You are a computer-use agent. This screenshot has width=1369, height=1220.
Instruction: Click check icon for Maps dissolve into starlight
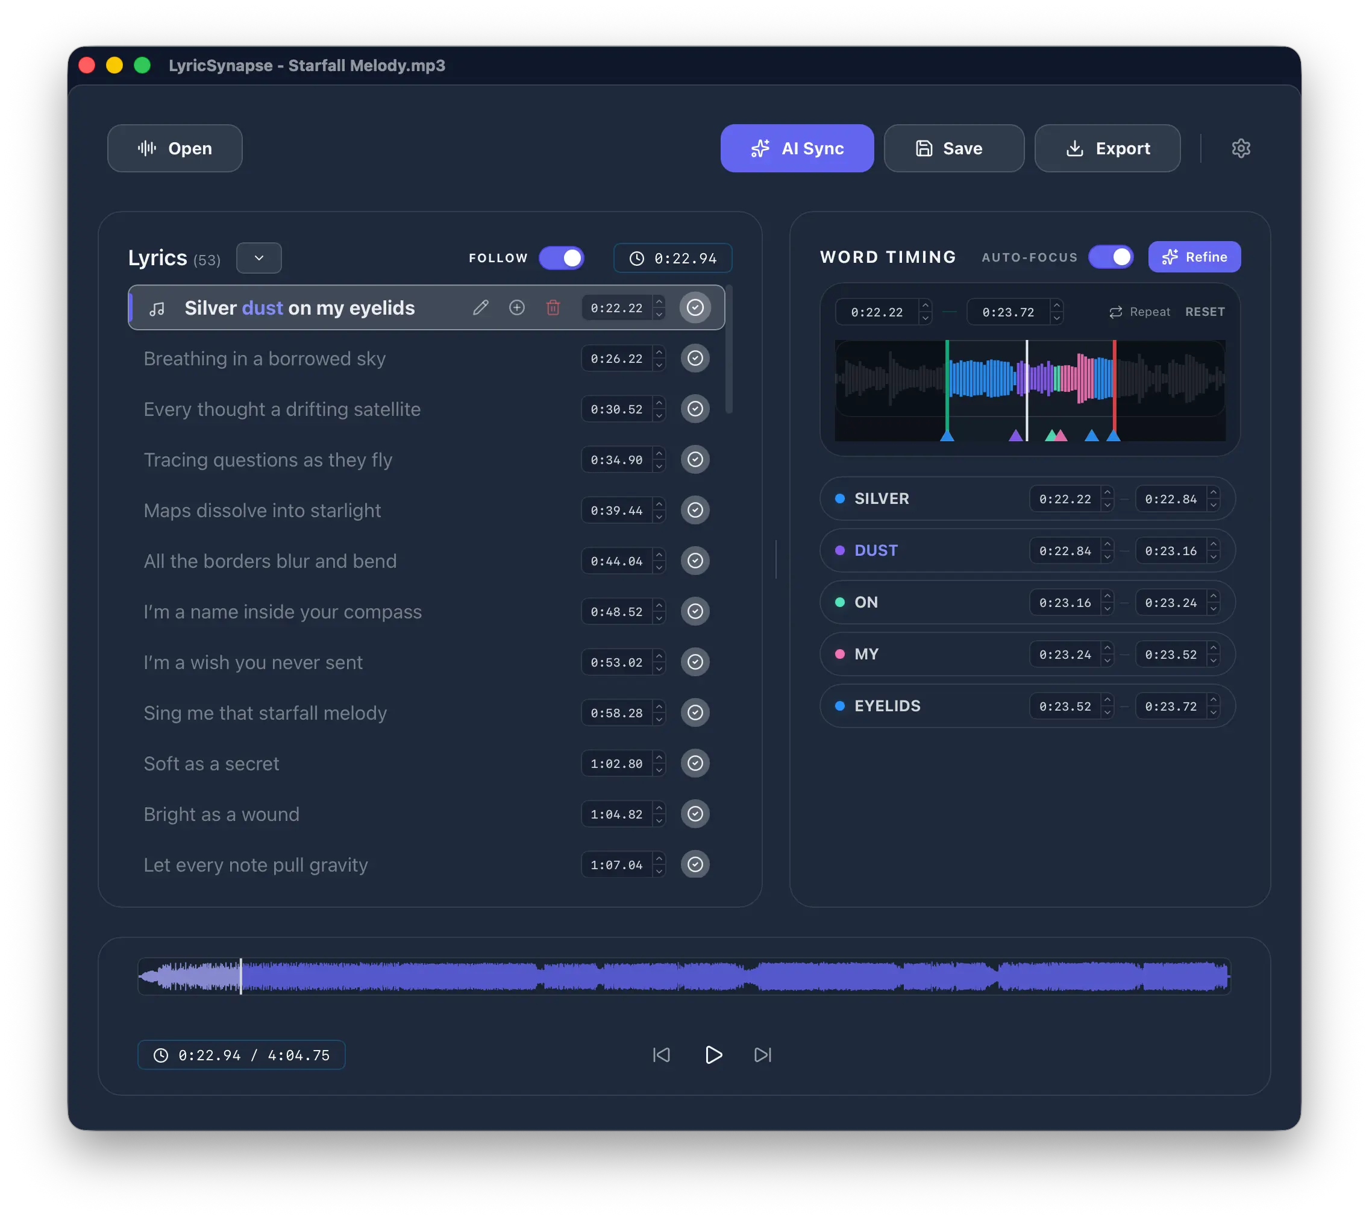(695, 510)
